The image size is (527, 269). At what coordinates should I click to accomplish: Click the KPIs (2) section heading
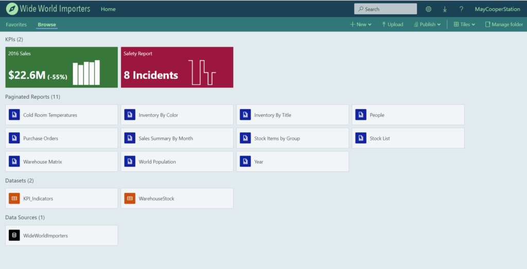point(14,39)
